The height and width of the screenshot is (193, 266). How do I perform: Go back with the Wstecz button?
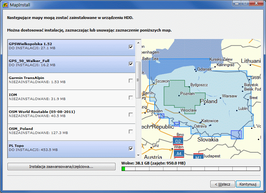[x=223, y=184]
